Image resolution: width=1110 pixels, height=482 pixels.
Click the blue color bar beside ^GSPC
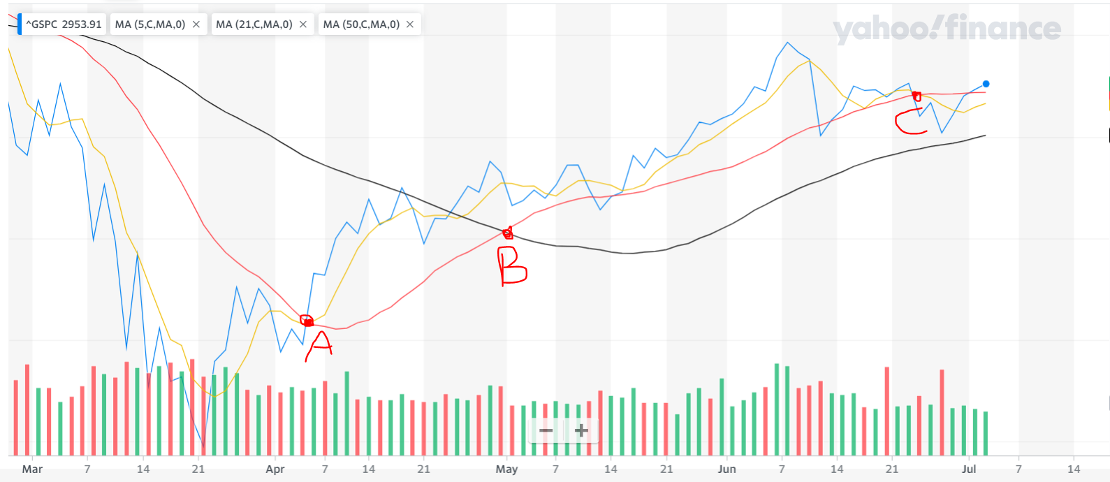(20, 24)
